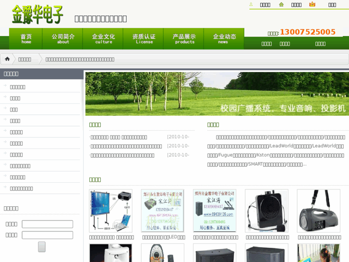349x262 pixels.
Task: Click the green house icon in top bar
Action: click(x=281, y=4)
